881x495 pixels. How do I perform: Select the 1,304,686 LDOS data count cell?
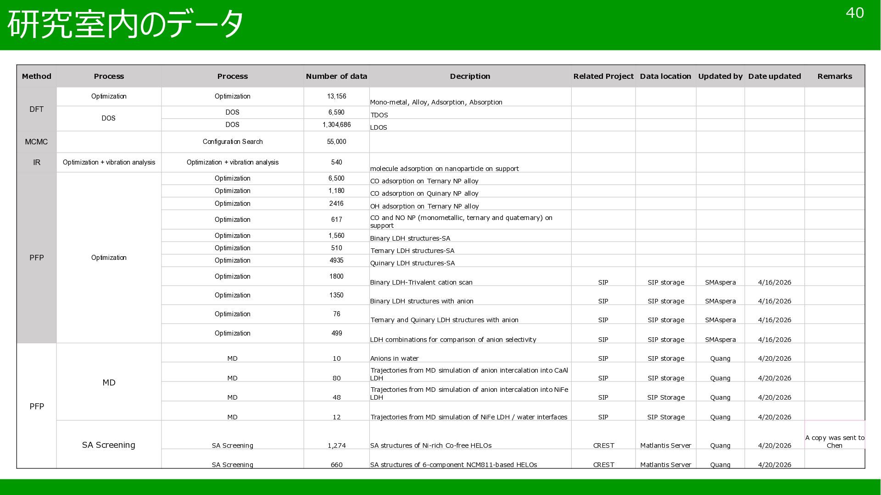336,125
